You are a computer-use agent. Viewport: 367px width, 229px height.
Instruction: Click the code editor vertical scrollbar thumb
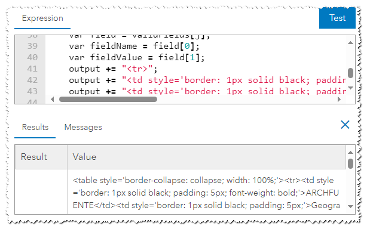(x=350, y=73)
